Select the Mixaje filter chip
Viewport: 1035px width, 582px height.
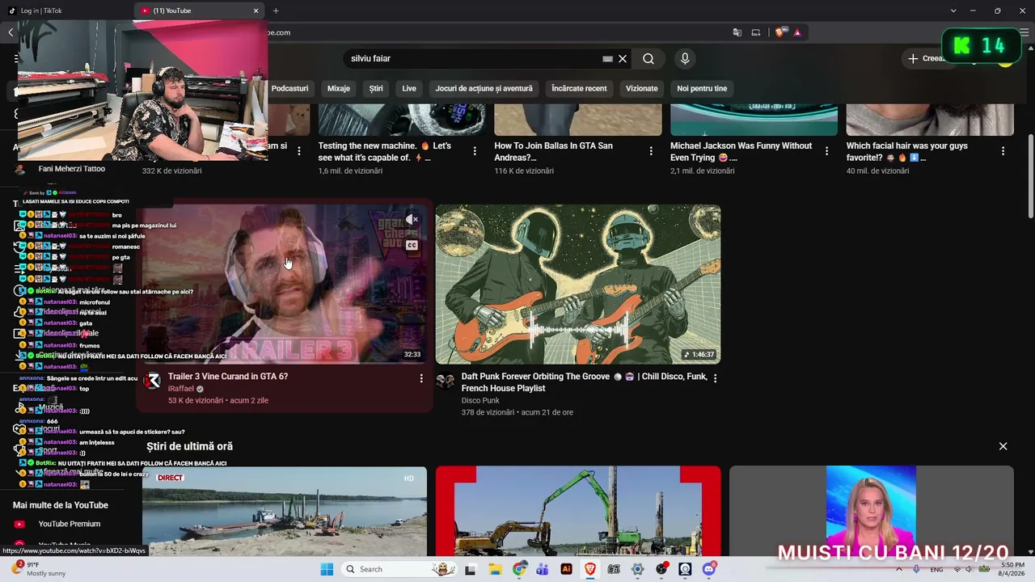tap(339, 88)
